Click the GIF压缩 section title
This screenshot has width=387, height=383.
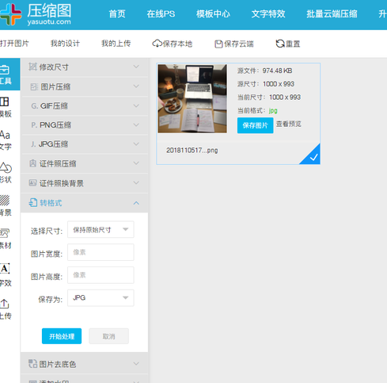(x=54, y=106)
